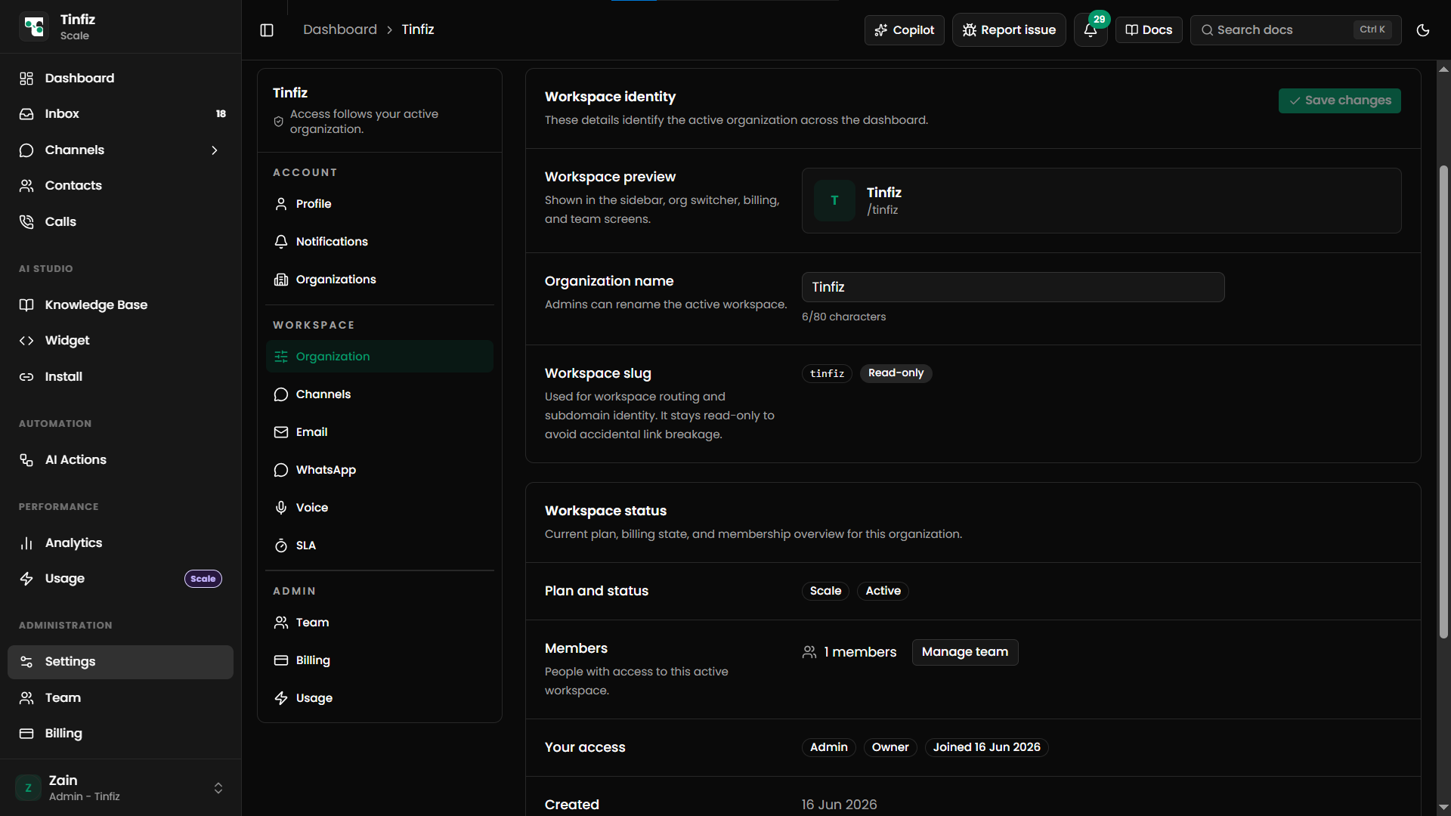
Task: Click into the Organization name input field
Action: coord(1013,287)
